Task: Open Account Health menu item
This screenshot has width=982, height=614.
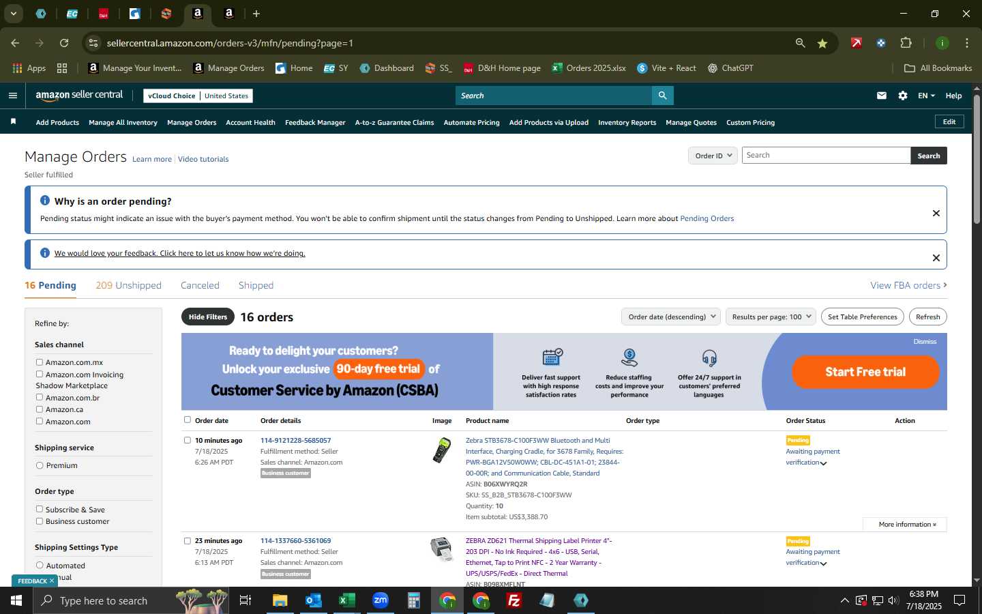Action: coord(250,123)
